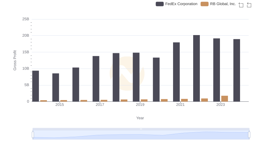Click the zoom slider top drag bar
Screen dimensions: 255x147
(x=141, y=129)
